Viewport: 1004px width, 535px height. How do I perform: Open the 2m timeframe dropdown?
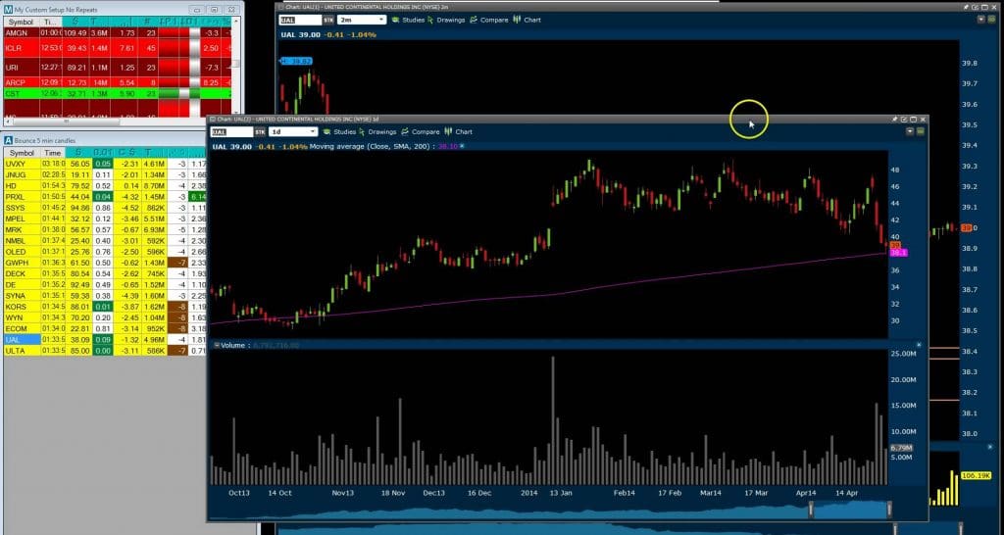(x=362, y=20)
